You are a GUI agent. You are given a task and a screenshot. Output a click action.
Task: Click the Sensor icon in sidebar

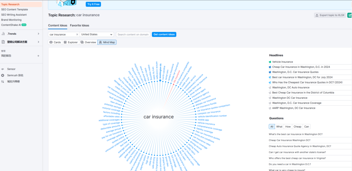[3, 69]
